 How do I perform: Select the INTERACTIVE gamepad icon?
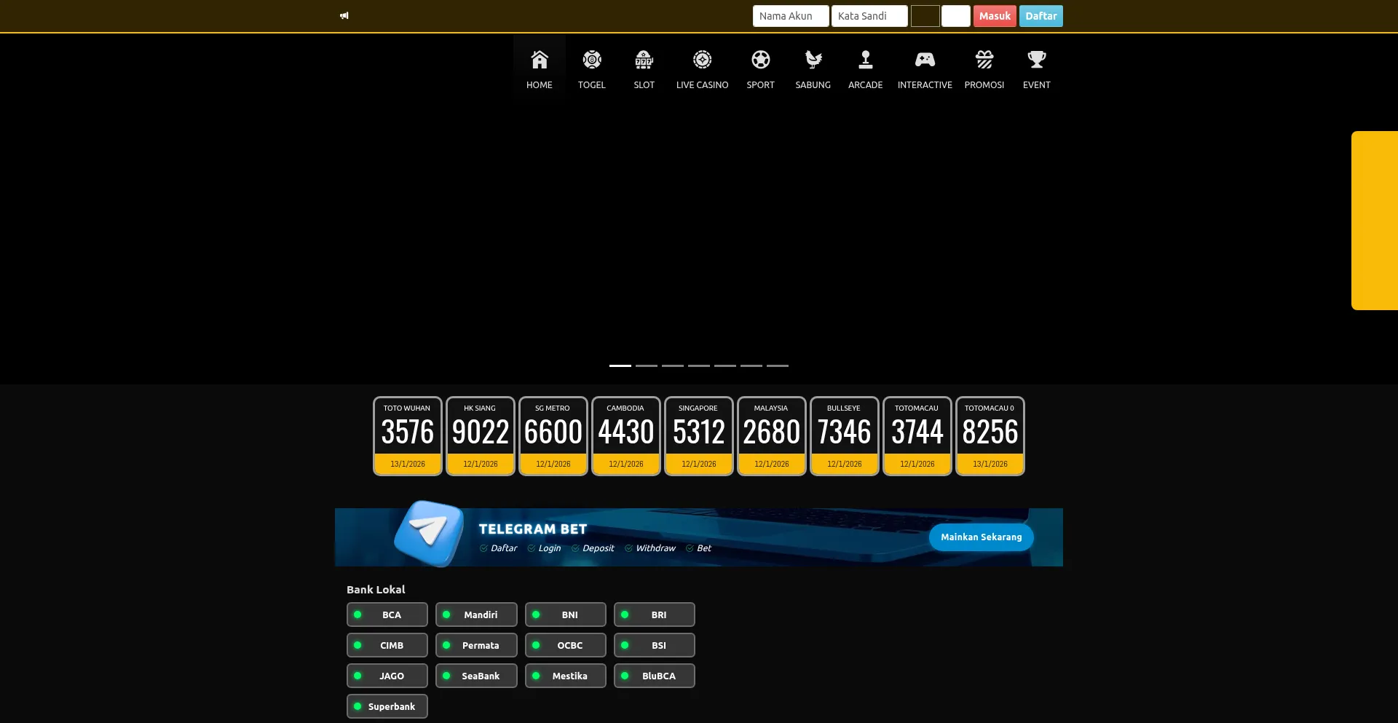(x=925, y=60)
